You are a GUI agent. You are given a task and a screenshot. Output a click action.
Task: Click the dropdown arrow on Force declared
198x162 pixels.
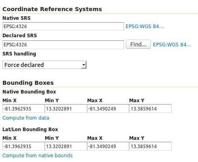click(84, 65)
